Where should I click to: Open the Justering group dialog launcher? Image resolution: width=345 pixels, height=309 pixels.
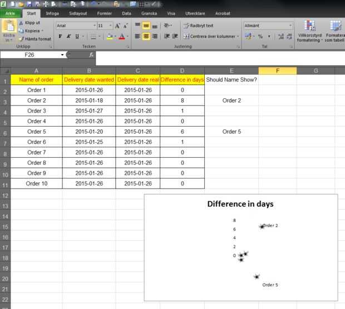pyautogui.click(x=238, y=46)
